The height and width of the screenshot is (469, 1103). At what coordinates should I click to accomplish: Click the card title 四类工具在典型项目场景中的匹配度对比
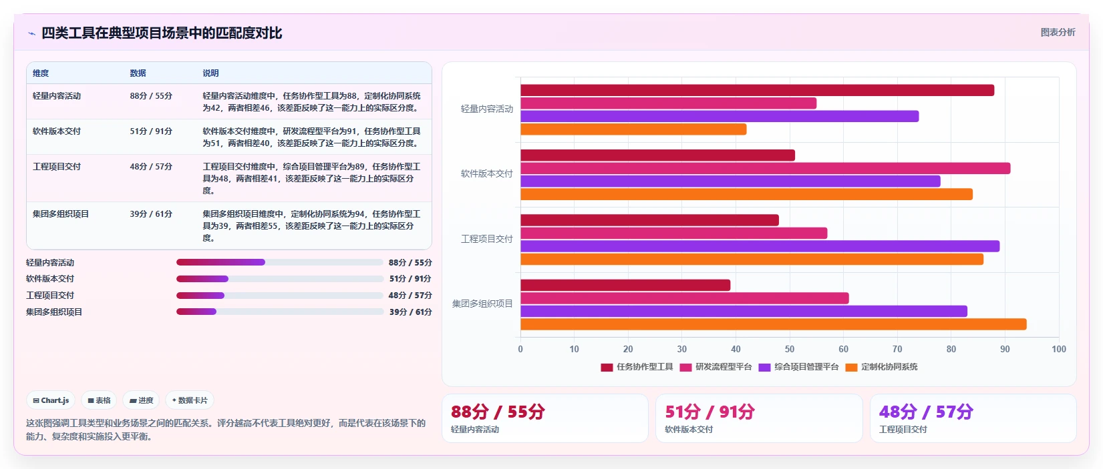click(x=162, y=33)
